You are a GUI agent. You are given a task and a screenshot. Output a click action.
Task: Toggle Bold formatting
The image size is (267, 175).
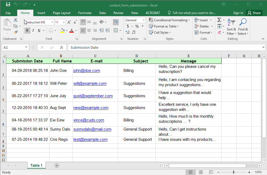(27, 30)
